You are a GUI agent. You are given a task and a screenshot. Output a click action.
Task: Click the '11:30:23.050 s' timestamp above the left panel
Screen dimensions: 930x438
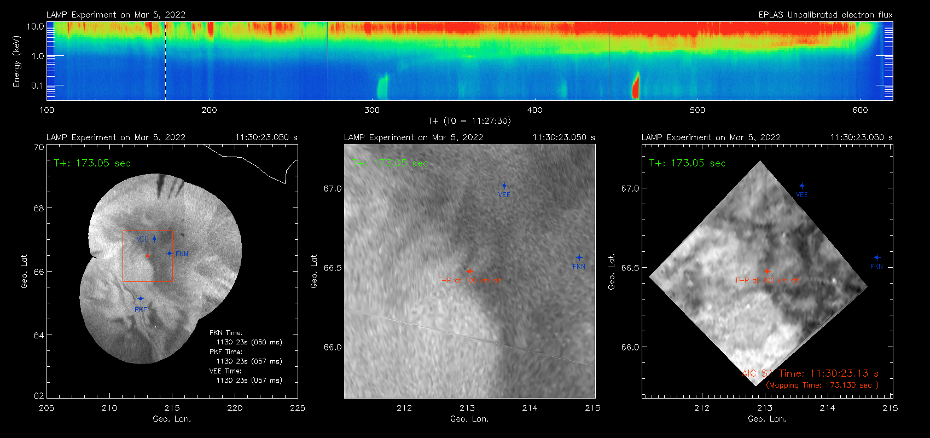coord(266,137)
